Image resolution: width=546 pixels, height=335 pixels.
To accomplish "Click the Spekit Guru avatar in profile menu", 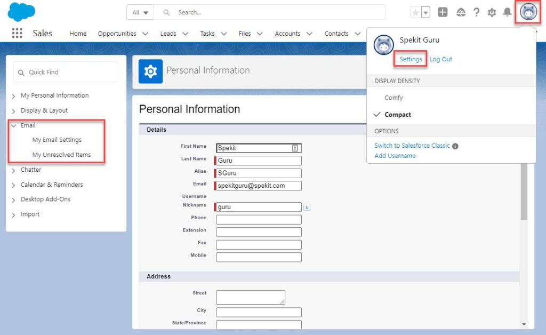I will pyautogui.click(x=383, y=45).
